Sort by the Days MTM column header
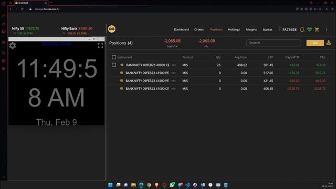 click(292, 57)
